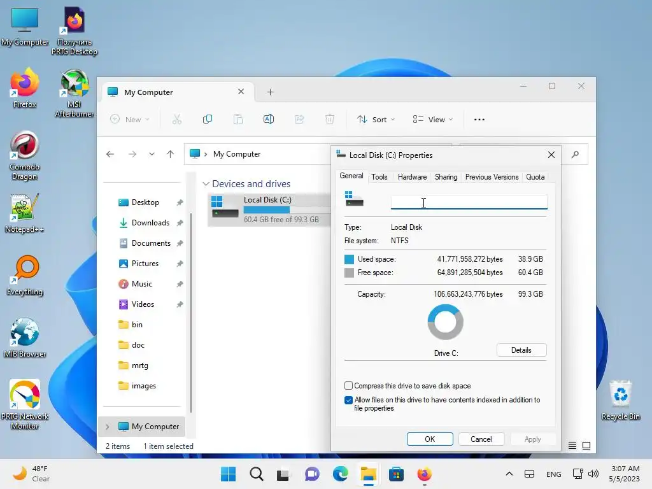This screenshot has width=652, height=489.
Task: Click the Details button
Action: pyautogui.click(x=521, y=350)
